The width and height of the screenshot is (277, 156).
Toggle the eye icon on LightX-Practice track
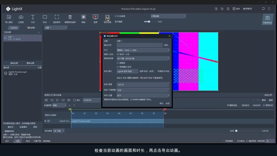coord(48,121)
